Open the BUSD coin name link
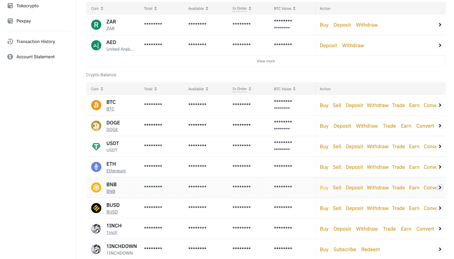Viewport: 454px width, 259px height. (x=112, y=212)
